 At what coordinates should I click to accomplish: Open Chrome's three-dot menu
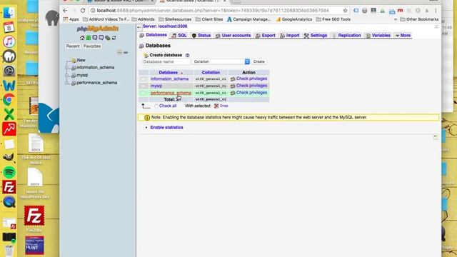(436, 11)
